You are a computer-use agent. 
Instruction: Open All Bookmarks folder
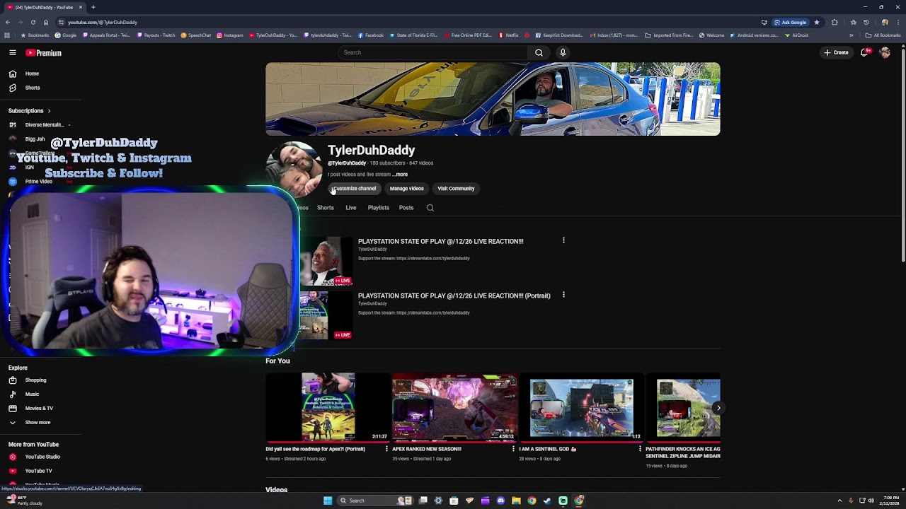click(883, 35)
